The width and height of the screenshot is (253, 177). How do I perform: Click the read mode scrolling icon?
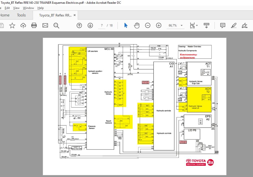coord(206,25)
